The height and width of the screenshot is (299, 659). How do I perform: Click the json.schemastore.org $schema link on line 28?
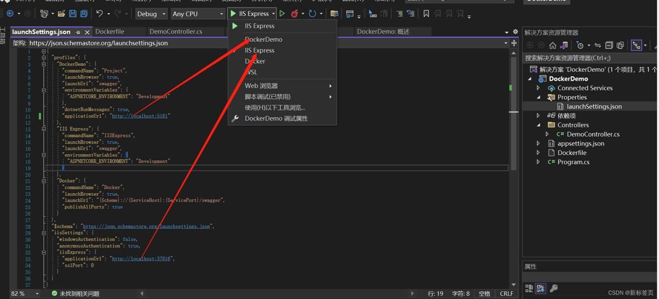pos(146,226)
